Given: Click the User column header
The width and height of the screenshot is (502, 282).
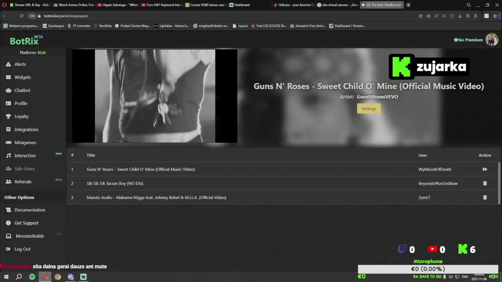Looking at the screenshot, I should tap(423, 155).
